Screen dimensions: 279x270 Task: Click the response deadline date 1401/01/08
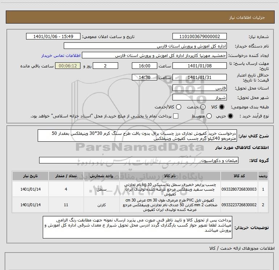point(199,66)
